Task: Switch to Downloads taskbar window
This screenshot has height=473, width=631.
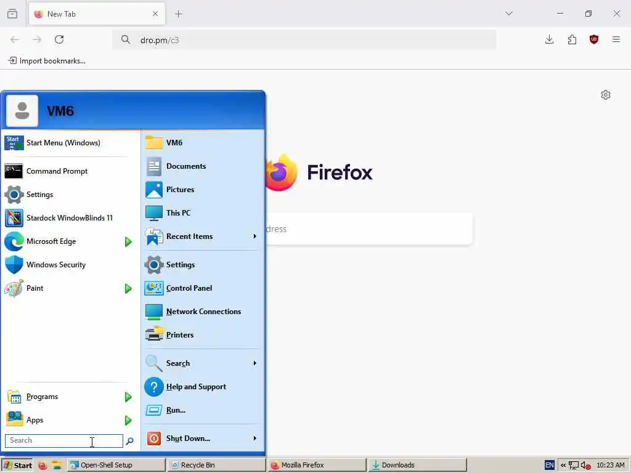Action: point(417,465)
